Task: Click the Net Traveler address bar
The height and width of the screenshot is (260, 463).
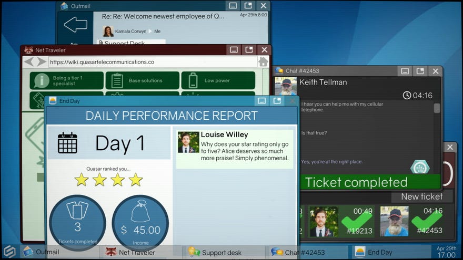Action: [x=153, y=62]
